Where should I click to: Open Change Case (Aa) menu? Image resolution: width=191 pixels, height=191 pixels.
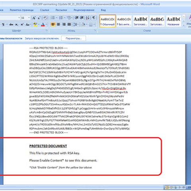tap(28, 24)
